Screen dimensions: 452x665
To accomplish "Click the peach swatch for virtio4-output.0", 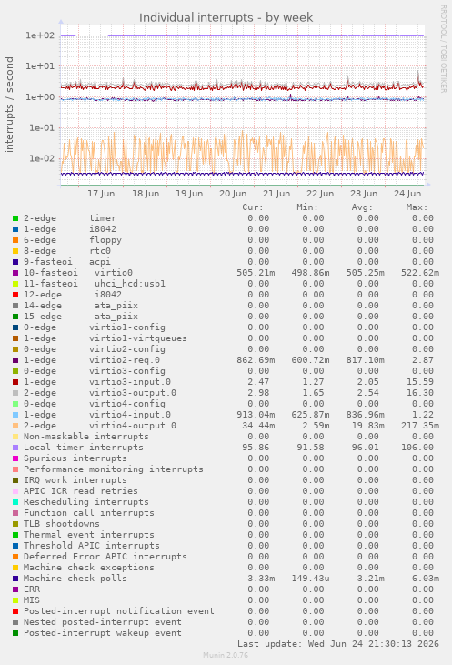I will tap(15, 426).
